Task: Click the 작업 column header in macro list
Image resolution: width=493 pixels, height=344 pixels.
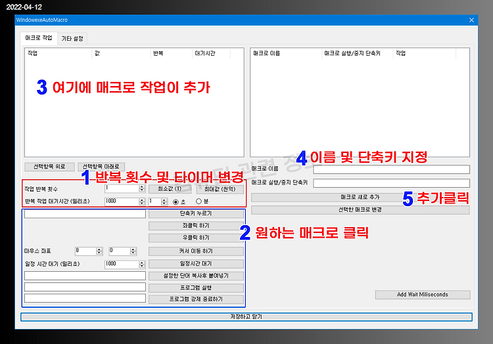Action: point(425,53)
